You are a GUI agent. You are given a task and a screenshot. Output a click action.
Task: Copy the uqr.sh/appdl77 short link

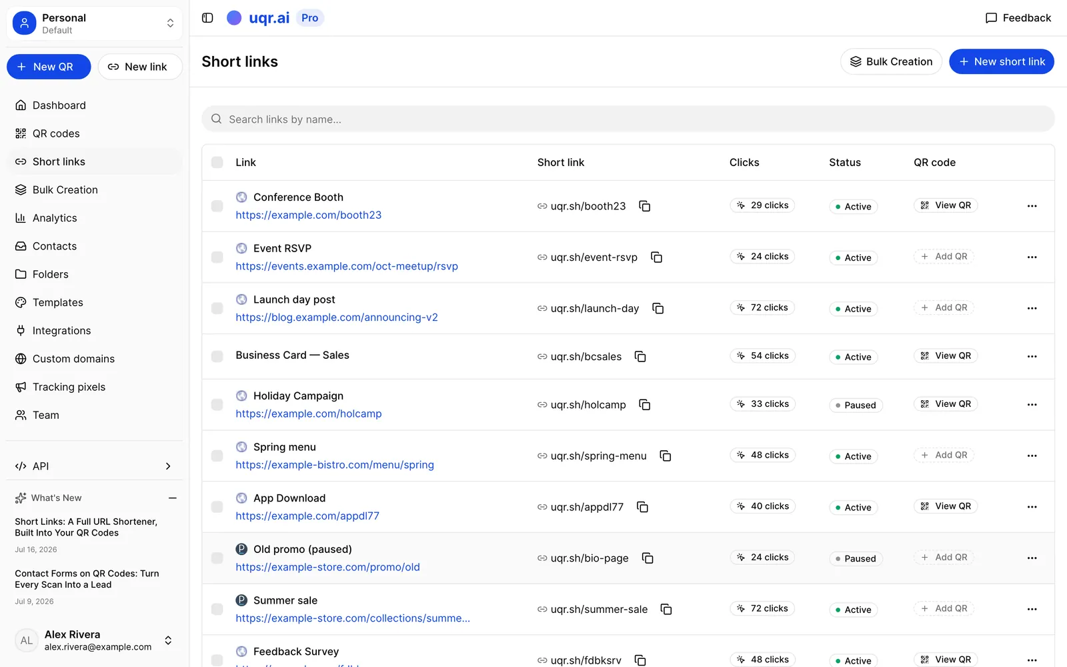pyautogui.click(x=643, y=507)
